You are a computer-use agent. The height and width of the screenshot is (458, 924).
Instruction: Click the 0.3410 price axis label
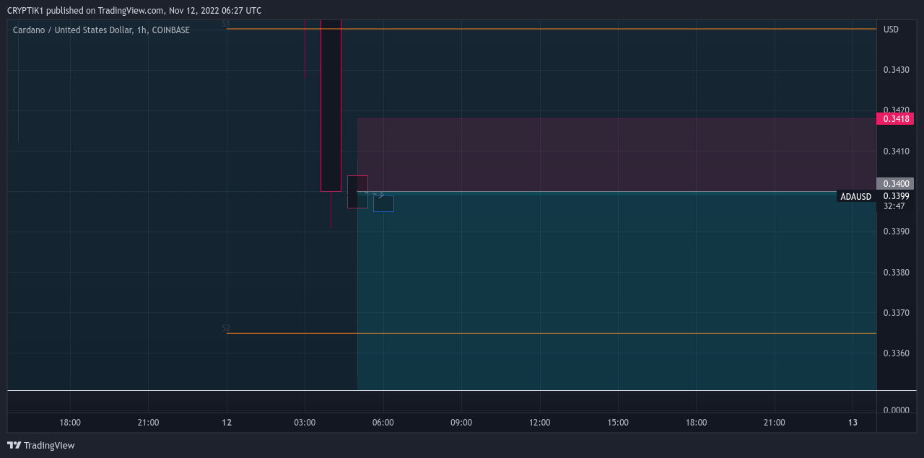pos(896,151)
